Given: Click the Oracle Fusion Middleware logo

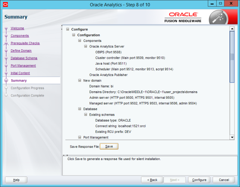Looking at the screenshot, I should click(x=183, y=18).
